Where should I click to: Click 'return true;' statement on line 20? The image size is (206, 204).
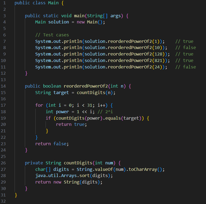click(71, 124)
